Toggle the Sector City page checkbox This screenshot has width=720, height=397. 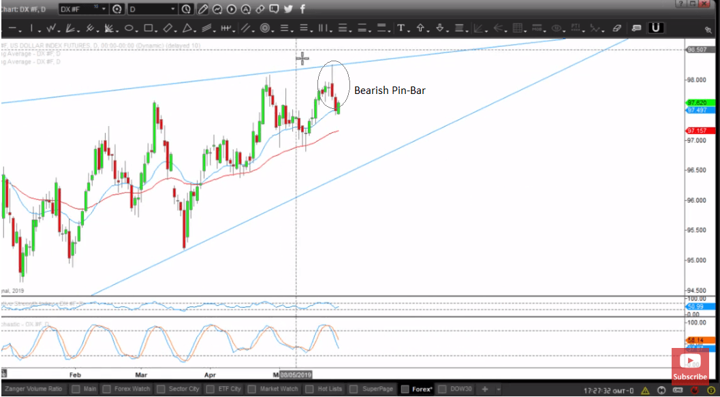(162, 390)
